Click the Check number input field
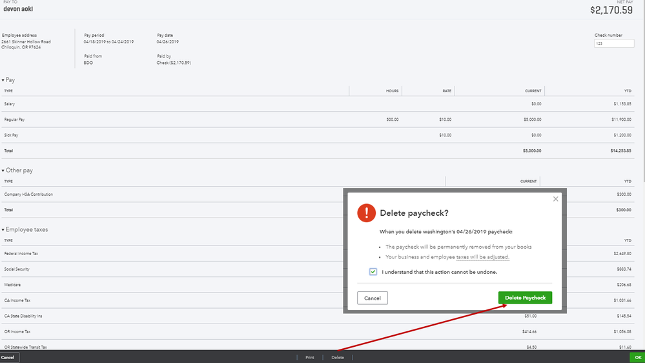Screen dimensions: 645x363 tap(614, 43)
